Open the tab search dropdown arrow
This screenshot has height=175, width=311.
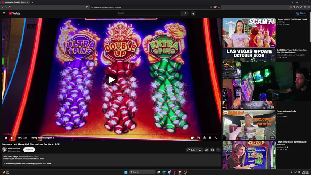pyautogui.click(x=292, y=3)
